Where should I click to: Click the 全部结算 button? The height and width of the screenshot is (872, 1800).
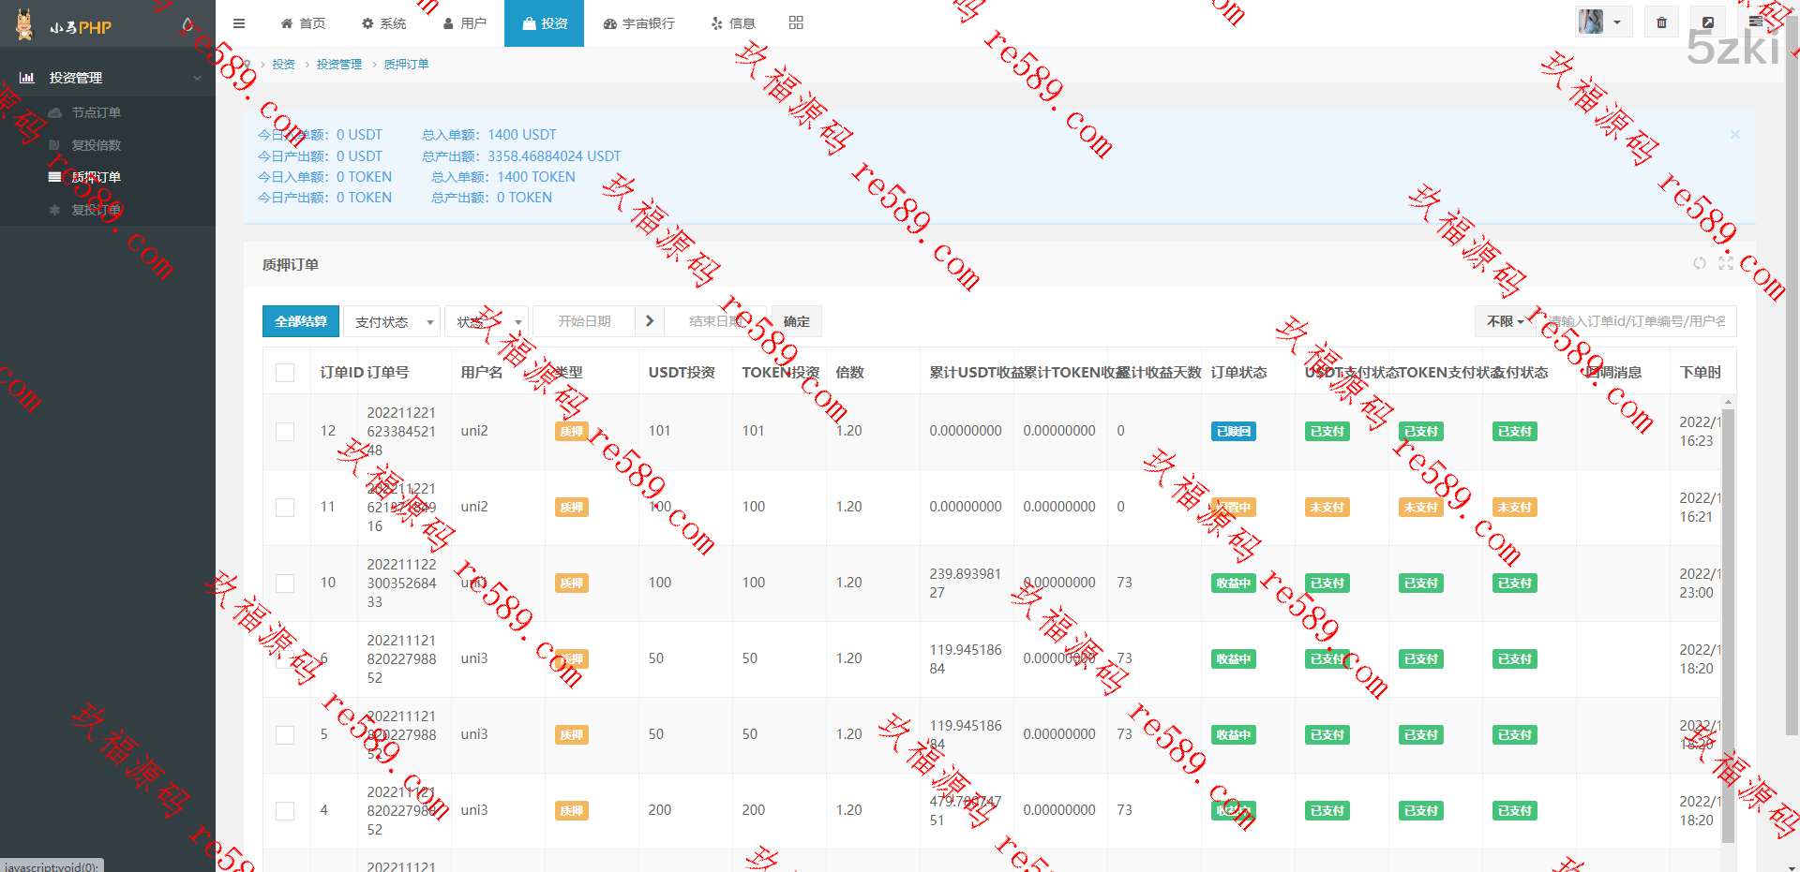(301, 321)
